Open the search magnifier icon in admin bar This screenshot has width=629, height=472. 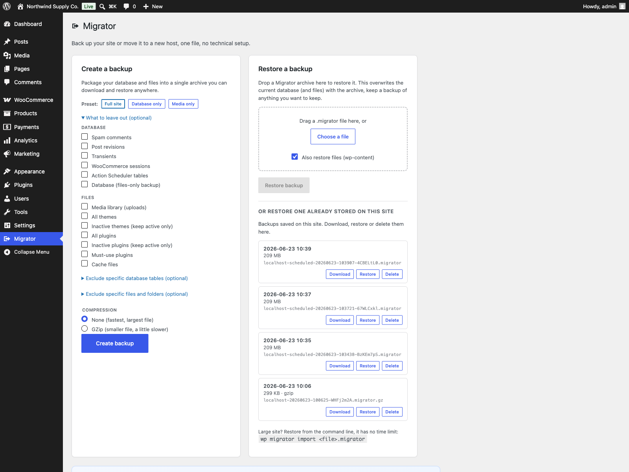pos(102,6)
